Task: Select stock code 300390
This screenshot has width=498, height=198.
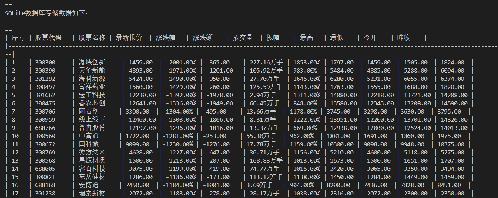Action: tap(45, 70)
